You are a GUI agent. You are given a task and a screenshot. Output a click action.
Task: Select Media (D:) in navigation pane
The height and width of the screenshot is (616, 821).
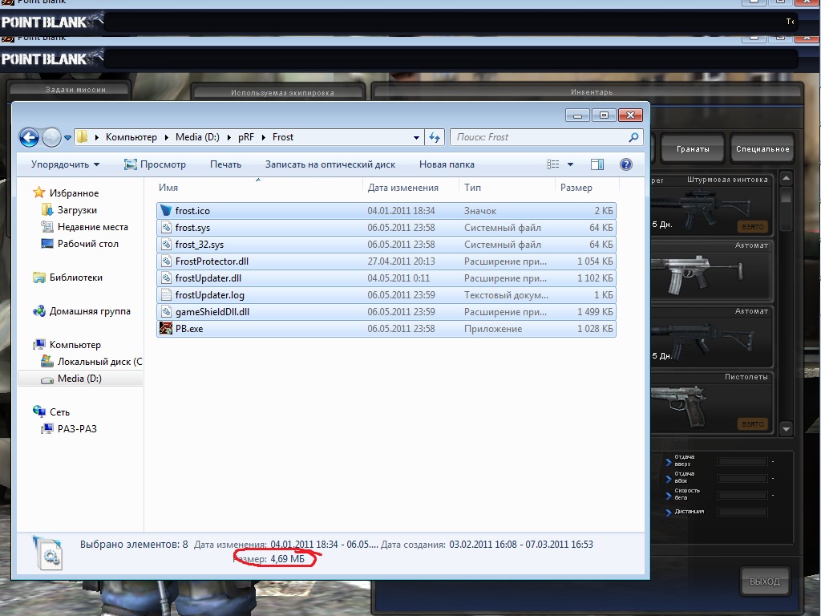point(79,379)
